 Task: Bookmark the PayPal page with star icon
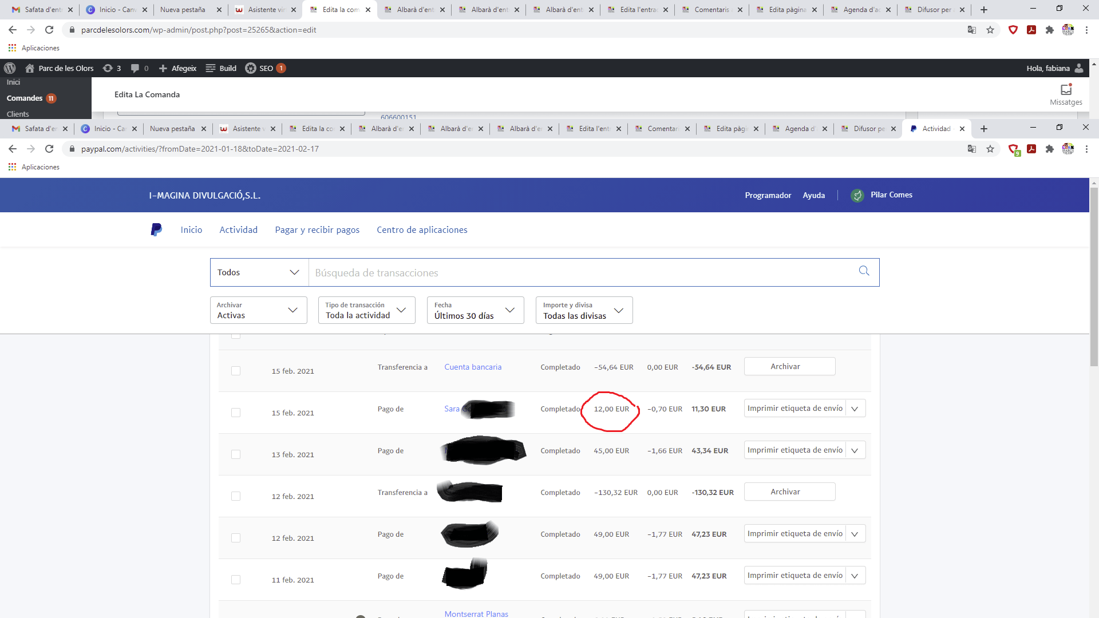coord(990,149)
